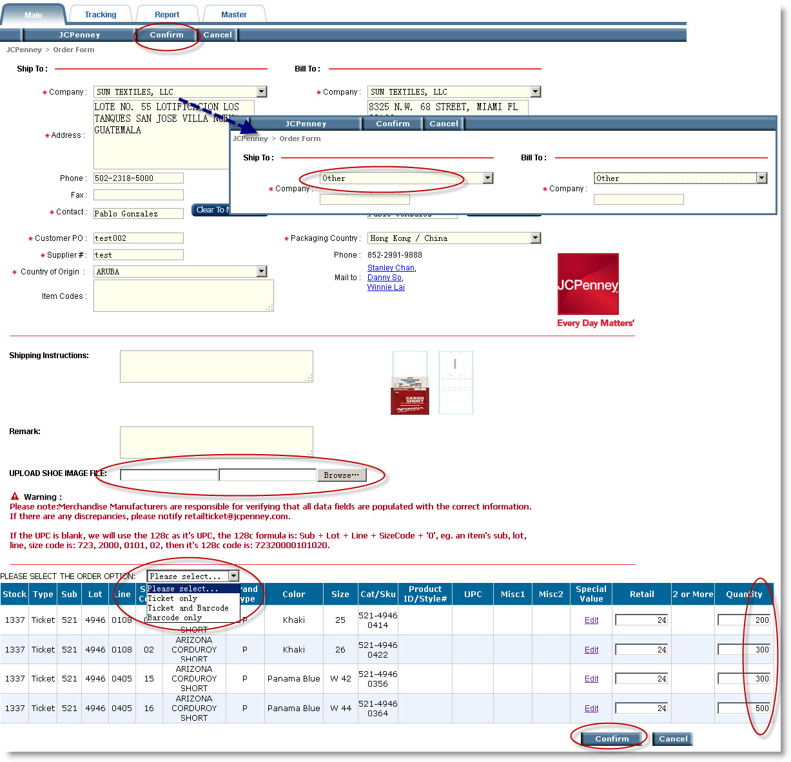The width and height of the screenshot is (791, 762).
Task: Click the red warning triangle icon
Action: point(15,497)
